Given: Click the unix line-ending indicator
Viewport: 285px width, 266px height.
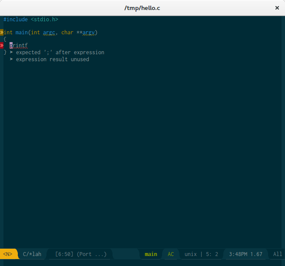Looking at the screenshot, I should coord(190,254).
